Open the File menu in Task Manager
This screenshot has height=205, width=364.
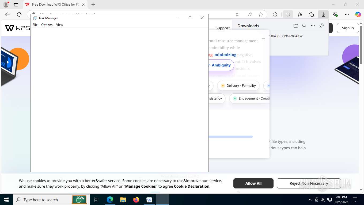coord(35,25)
